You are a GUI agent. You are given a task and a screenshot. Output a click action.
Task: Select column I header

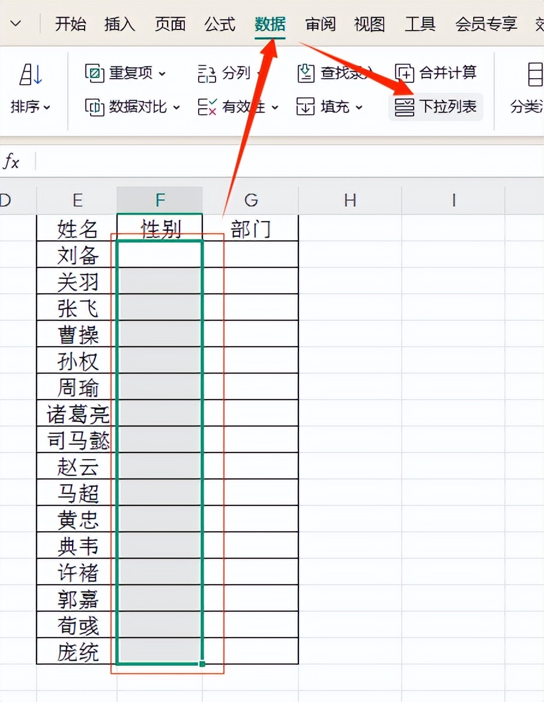[453, 200]
